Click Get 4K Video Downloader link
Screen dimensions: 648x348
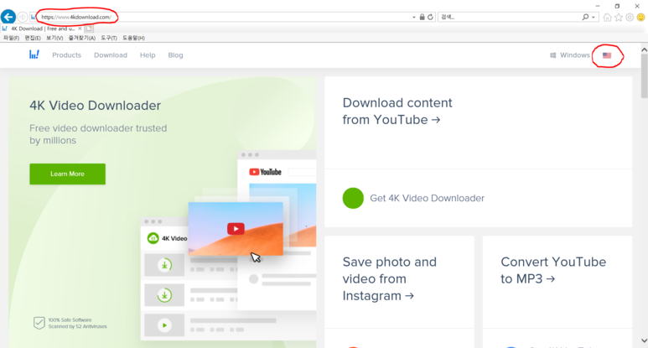tap(427, 198)
